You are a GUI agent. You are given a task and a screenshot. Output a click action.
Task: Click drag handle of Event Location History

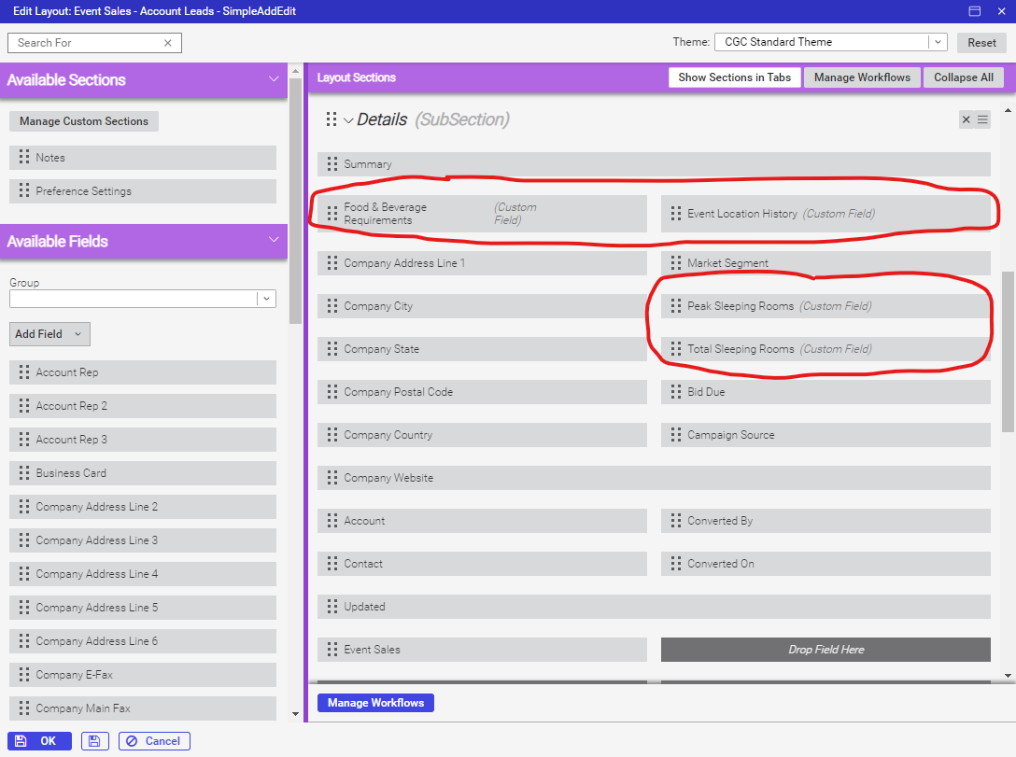click(676, 214)
